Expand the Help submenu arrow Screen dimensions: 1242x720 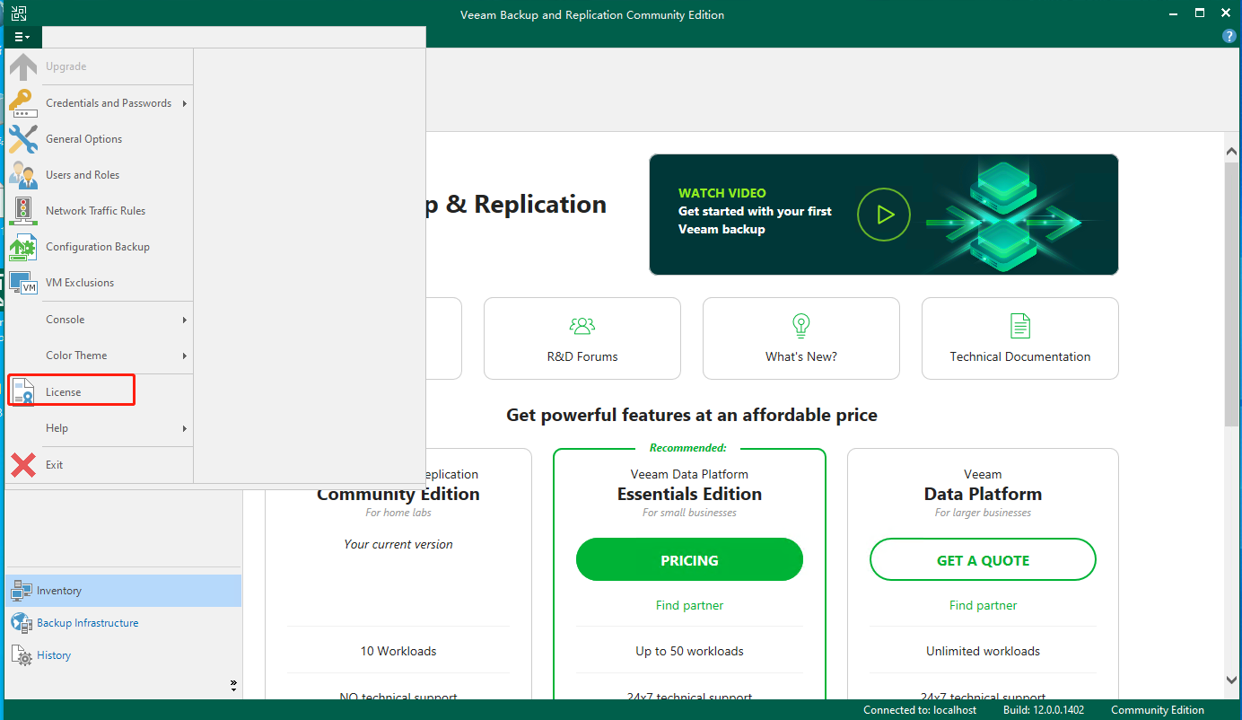[x=185, y=428]
